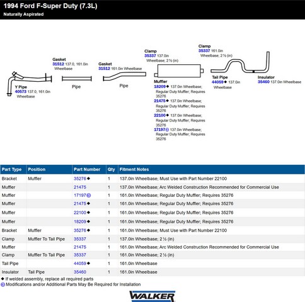Open Tail Pipe 44059 link in diagram
305x302 pixels.
217,82
